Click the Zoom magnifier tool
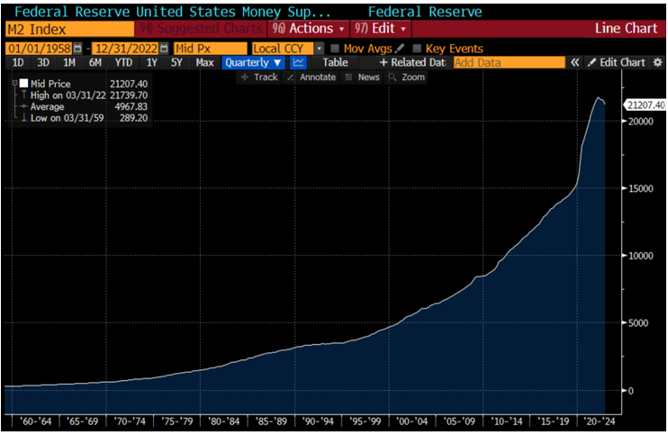668x435 pixels. click(x=406, y=77)
